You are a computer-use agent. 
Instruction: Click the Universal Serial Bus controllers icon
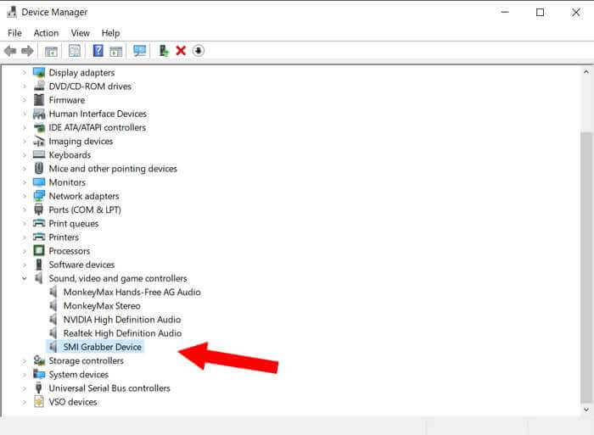pyautogui.click(x=39, y=388)
